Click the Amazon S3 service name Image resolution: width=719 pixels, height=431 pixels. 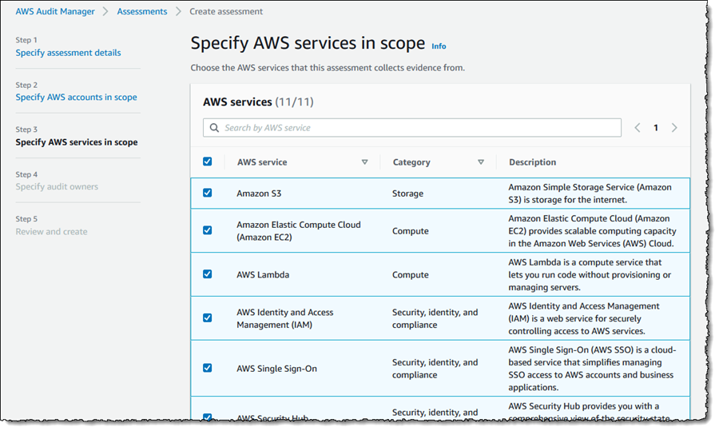point(259,194)
